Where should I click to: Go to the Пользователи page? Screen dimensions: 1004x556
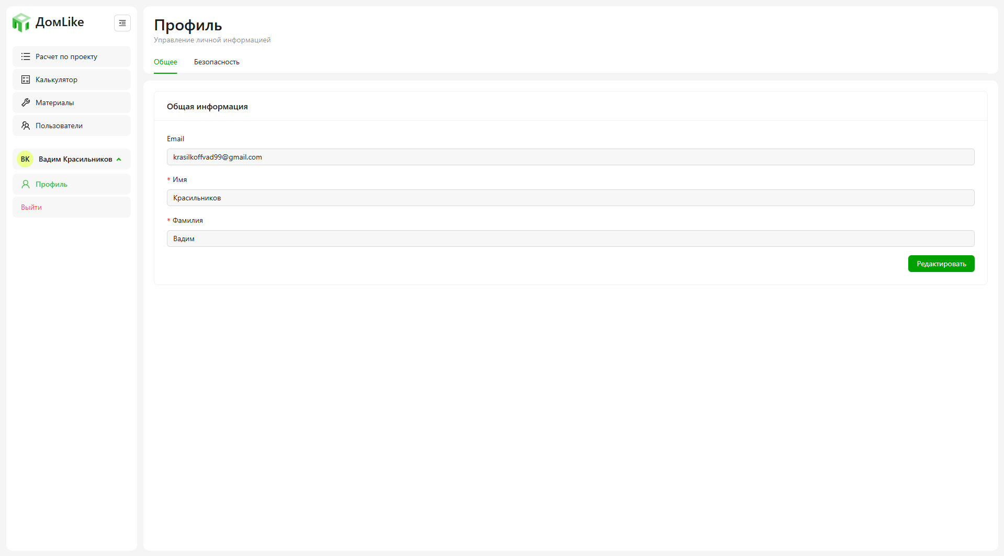coord(59,126)
